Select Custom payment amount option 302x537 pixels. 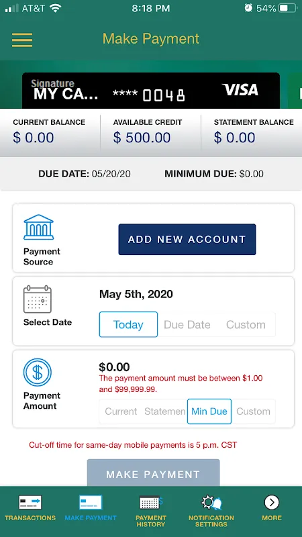pos(254,411)
